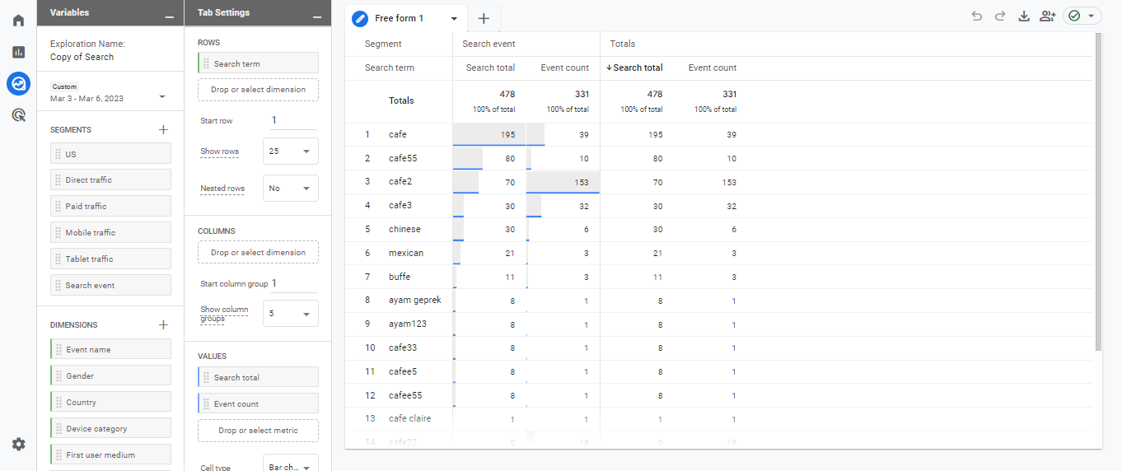This screenshot has height=471, width=1122.
Task: Open the Admin settings gear
Action: point(18,445)
